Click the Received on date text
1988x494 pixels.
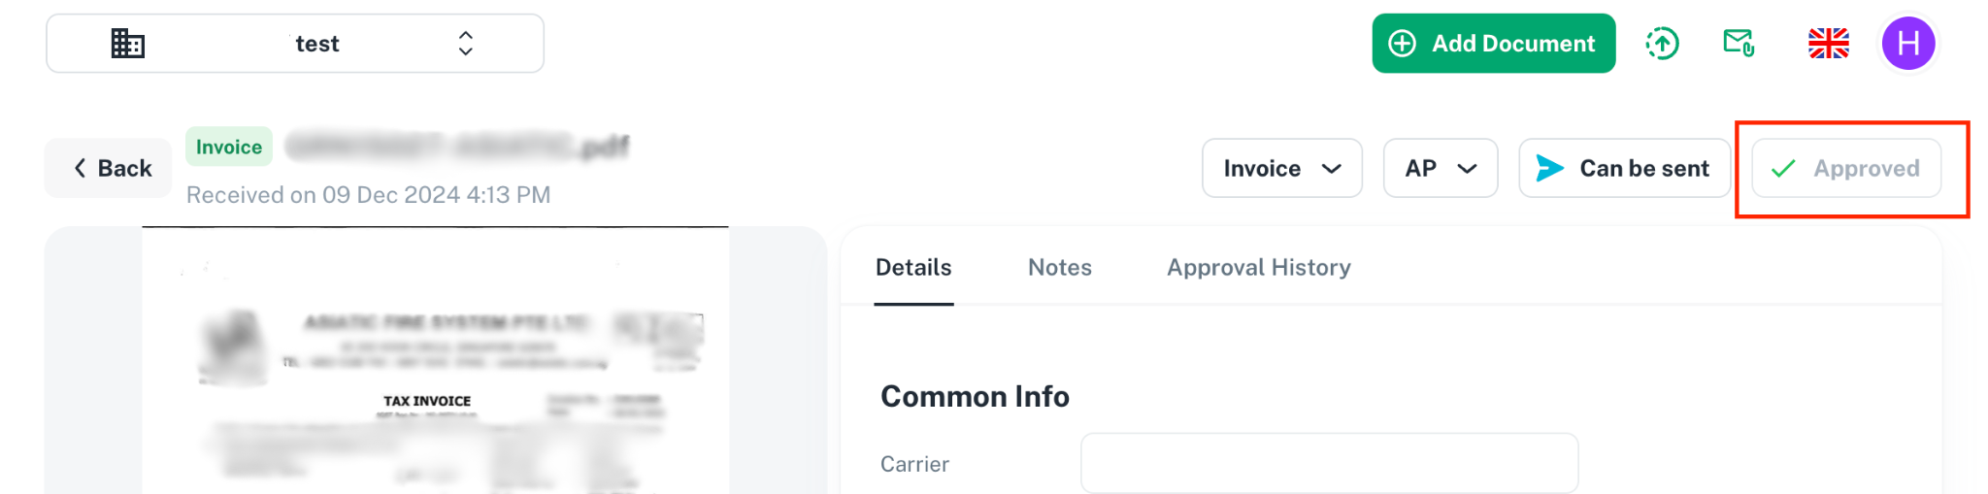pos(368,195)
